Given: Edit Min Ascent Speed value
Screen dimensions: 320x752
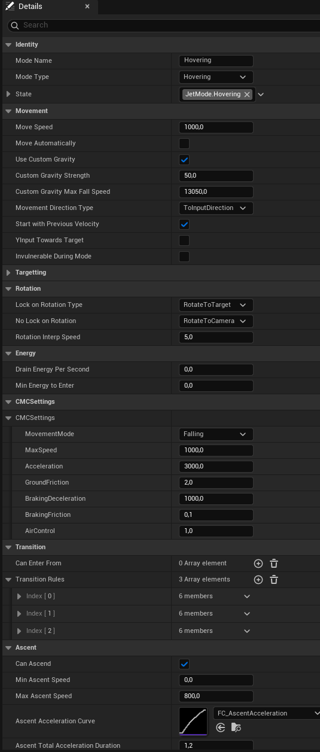Looking at the screenshot, I should point(216,680).
